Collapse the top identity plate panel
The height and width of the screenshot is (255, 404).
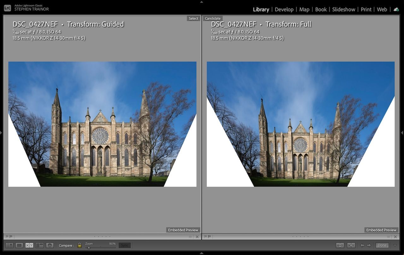click(201, 2)
